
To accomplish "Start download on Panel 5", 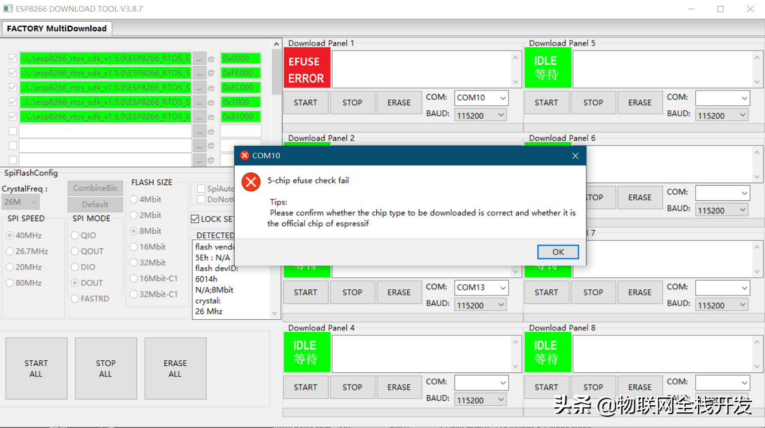I will 546,103.
